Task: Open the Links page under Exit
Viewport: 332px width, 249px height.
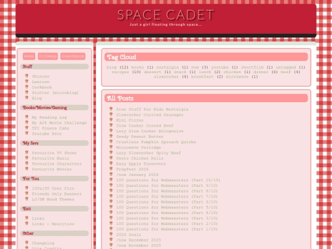Action: coord(38,218)
